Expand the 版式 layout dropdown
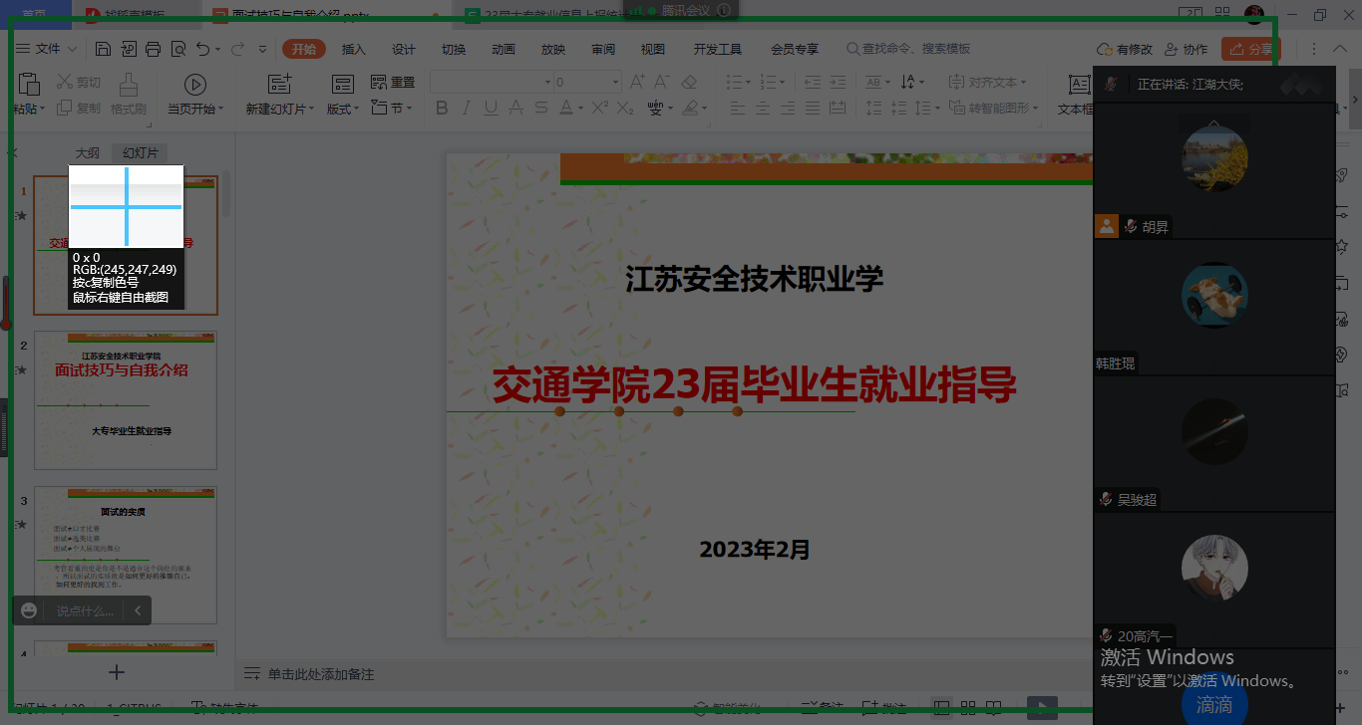Image resolution: width=1362 pixels, height=725 pixels. coord(344,109)
